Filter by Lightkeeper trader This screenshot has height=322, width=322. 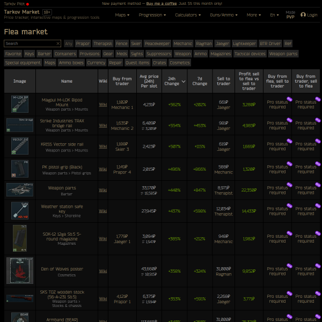tap(244, 43)
